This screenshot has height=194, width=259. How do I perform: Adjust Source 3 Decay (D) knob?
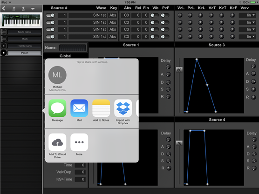(253, 82)
